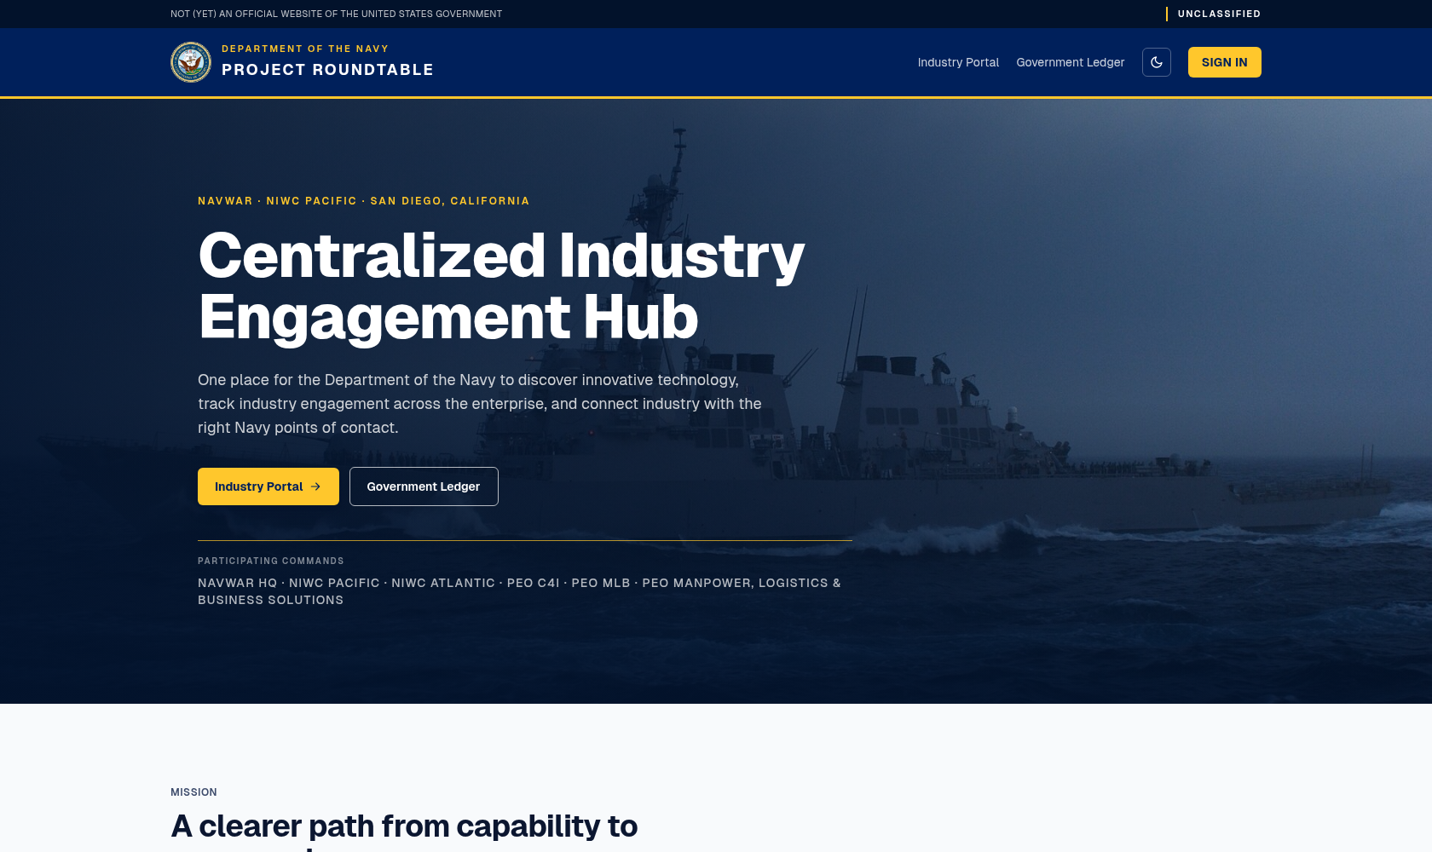Toggle dark mode with the moon icon

pos(1157,62)
